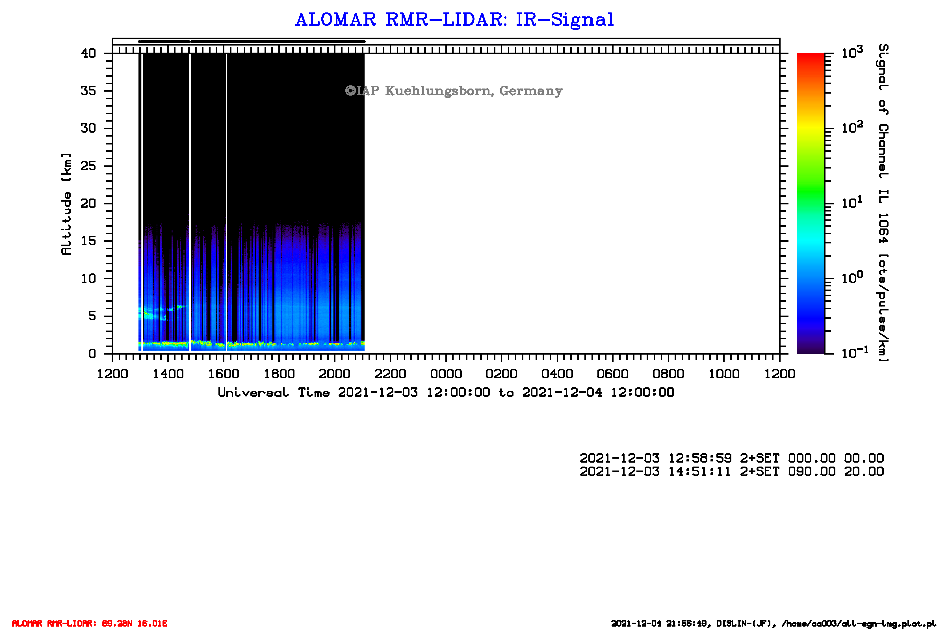Click the altitude tick label 30
The height and width of the screenshot is (641, 949).
tap(88, 128)
